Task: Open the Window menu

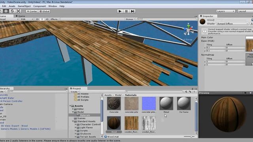Action: (x=53, y=6)
